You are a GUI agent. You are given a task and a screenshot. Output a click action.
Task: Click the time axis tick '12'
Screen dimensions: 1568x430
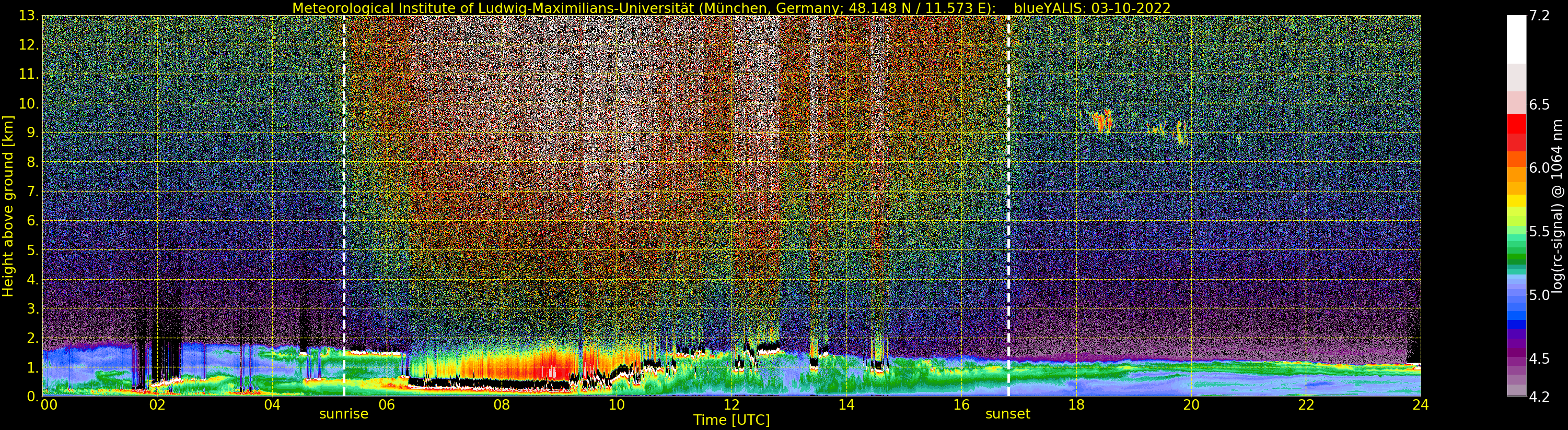click(731, 404)
